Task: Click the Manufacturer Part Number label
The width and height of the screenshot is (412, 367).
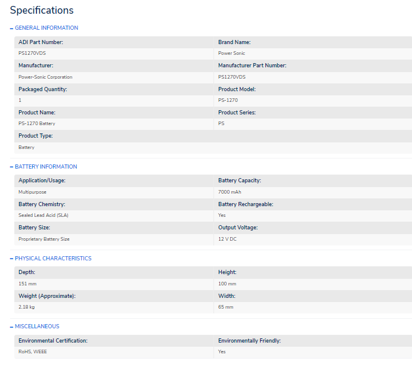Action: click(252, 66)
